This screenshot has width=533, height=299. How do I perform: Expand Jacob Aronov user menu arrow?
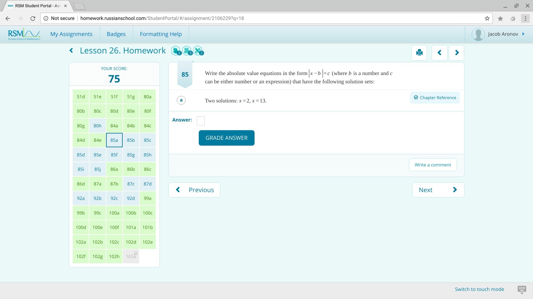tap(523, 34)
